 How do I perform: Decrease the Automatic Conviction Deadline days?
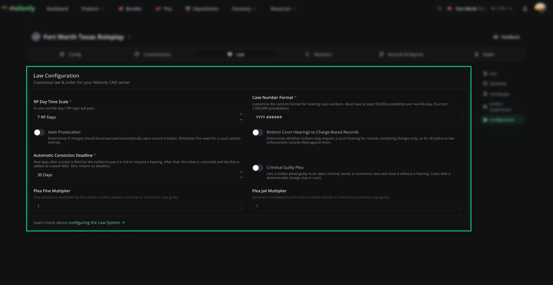(241, 177)
